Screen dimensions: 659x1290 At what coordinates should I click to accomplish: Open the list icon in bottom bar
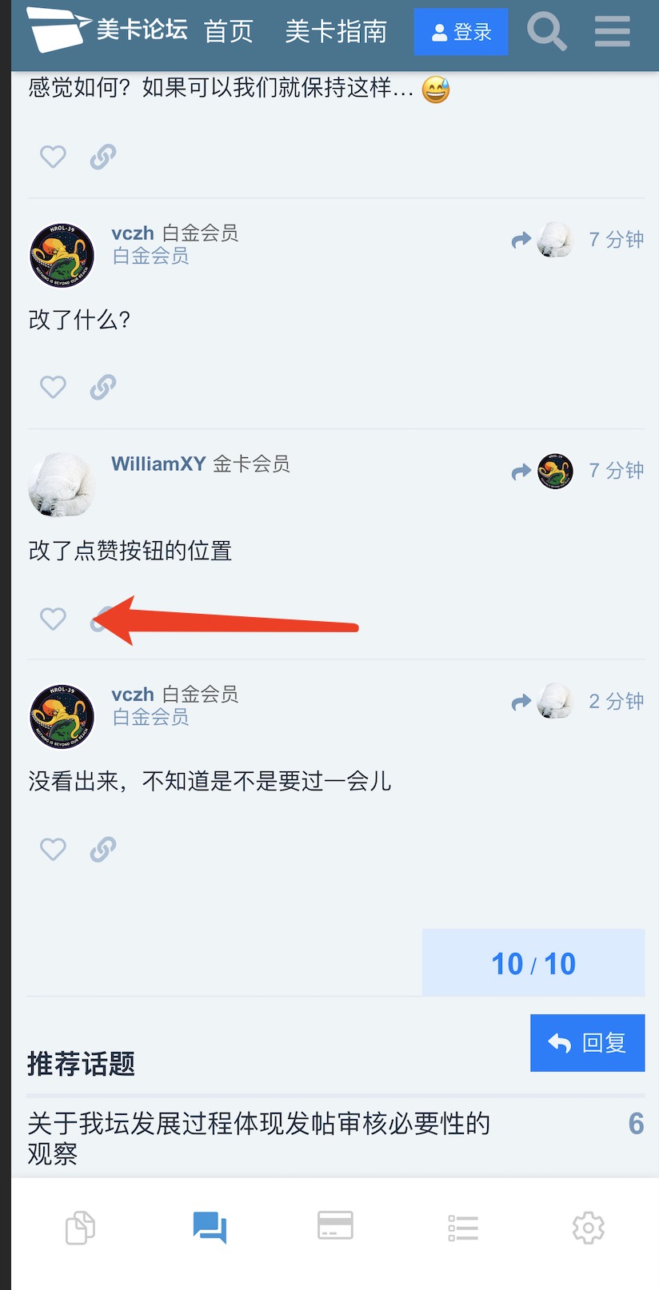pos(463,1228)
